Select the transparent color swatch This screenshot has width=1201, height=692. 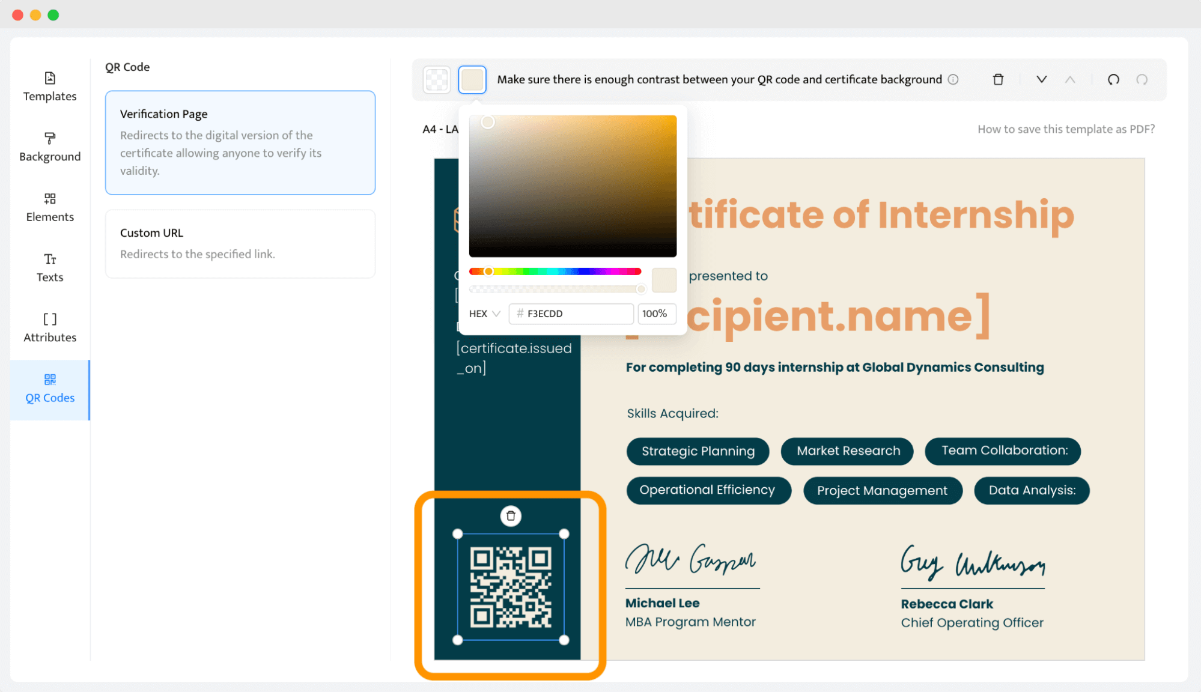(437, 80)
